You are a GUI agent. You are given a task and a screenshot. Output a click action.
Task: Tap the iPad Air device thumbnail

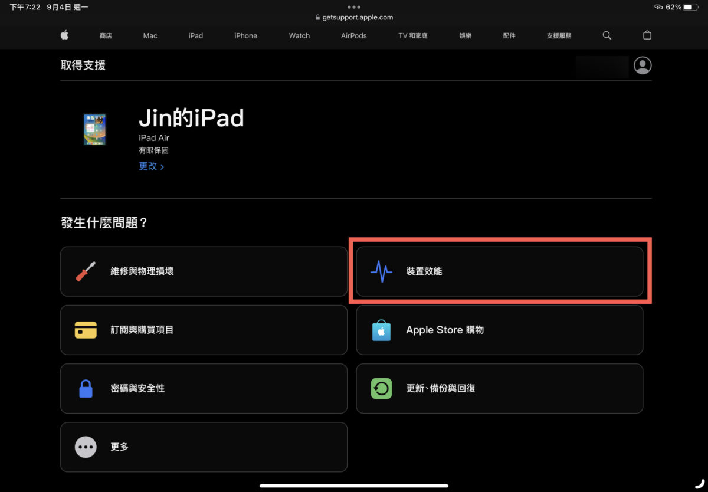[94, 129]
